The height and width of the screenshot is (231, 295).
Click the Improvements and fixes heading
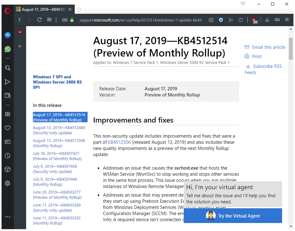133,120
